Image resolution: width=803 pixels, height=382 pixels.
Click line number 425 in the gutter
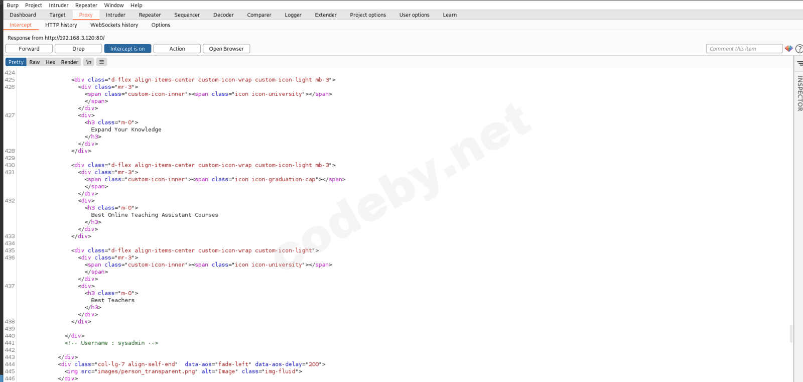point(10,80)
